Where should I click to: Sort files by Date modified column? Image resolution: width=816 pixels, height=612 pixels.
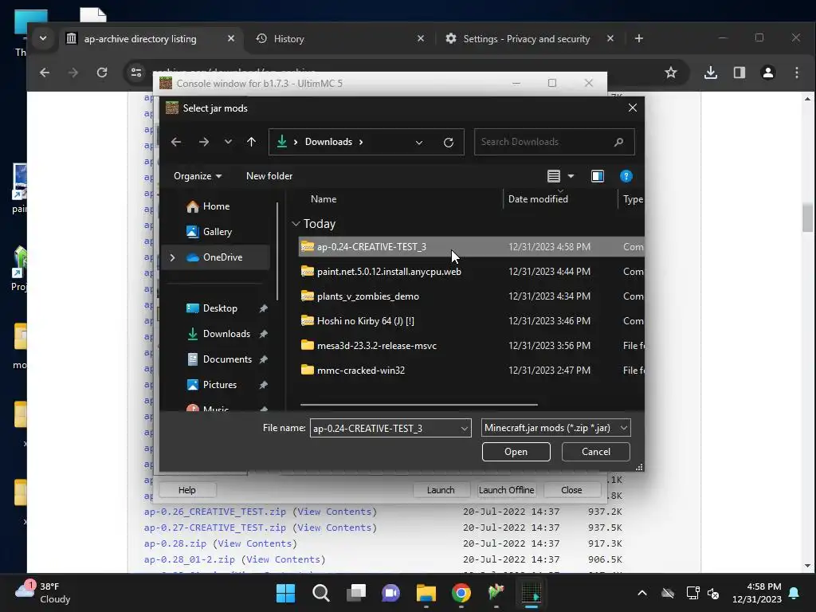pos(538,198)
